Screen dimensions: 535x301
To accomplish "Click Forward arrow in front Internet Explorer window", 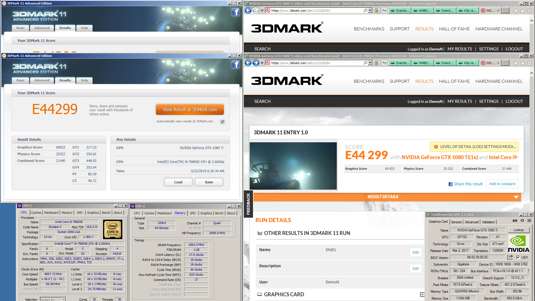I will click(256, 63).
